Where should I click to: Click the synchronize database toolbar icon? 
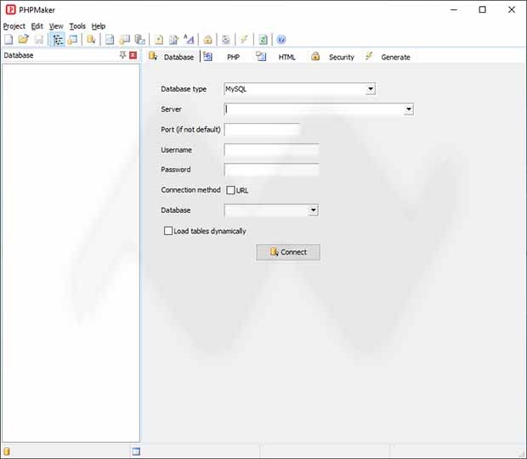click(91, 40)
